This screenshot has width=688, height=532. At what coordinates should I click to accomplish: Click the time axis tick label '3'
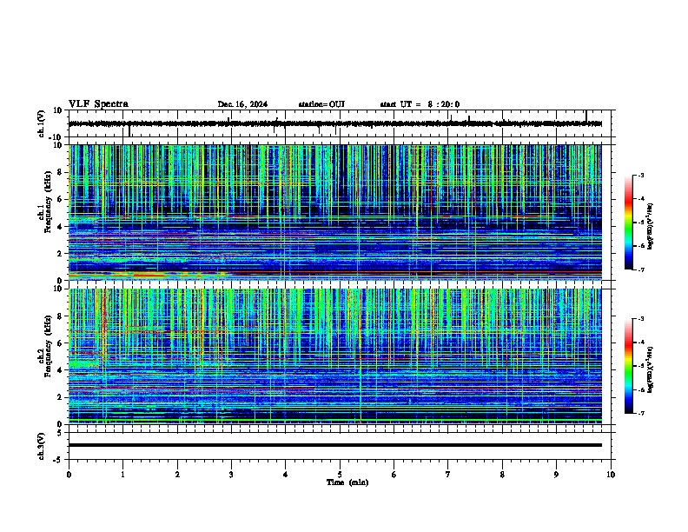point(231,475)
